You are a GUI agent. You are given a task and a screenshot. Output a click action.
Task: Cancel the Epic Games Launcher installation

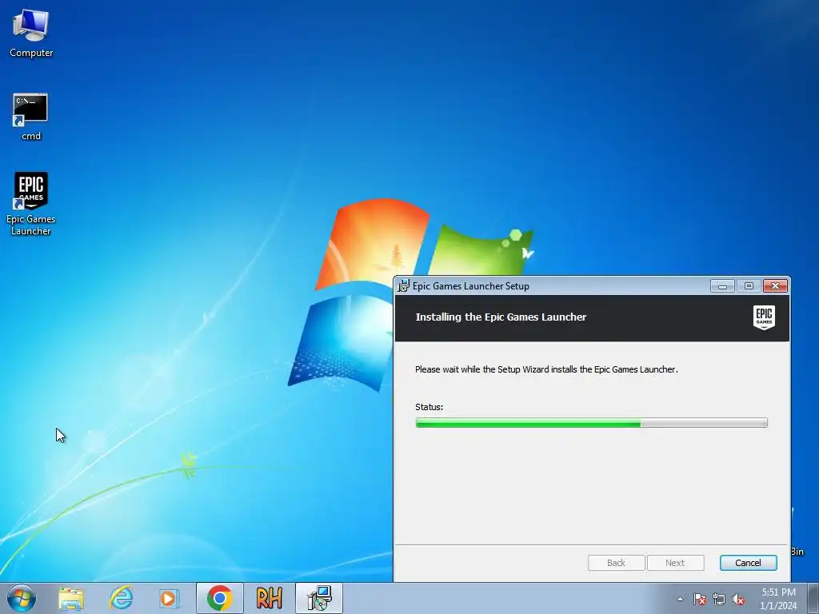click(x=748, y=563)
